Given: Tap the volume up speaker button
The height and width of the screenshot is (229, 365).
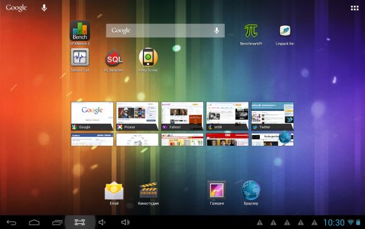Looking at the screenshot, I should click(x=125, y=223).
